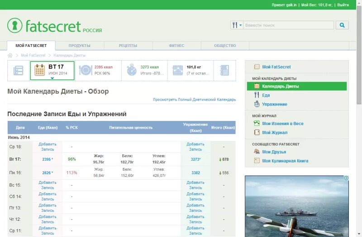Click the Мои Изменения в Весе icon
Screen dimensions: 362x237
pyautogui.click(x=257, y=123)
